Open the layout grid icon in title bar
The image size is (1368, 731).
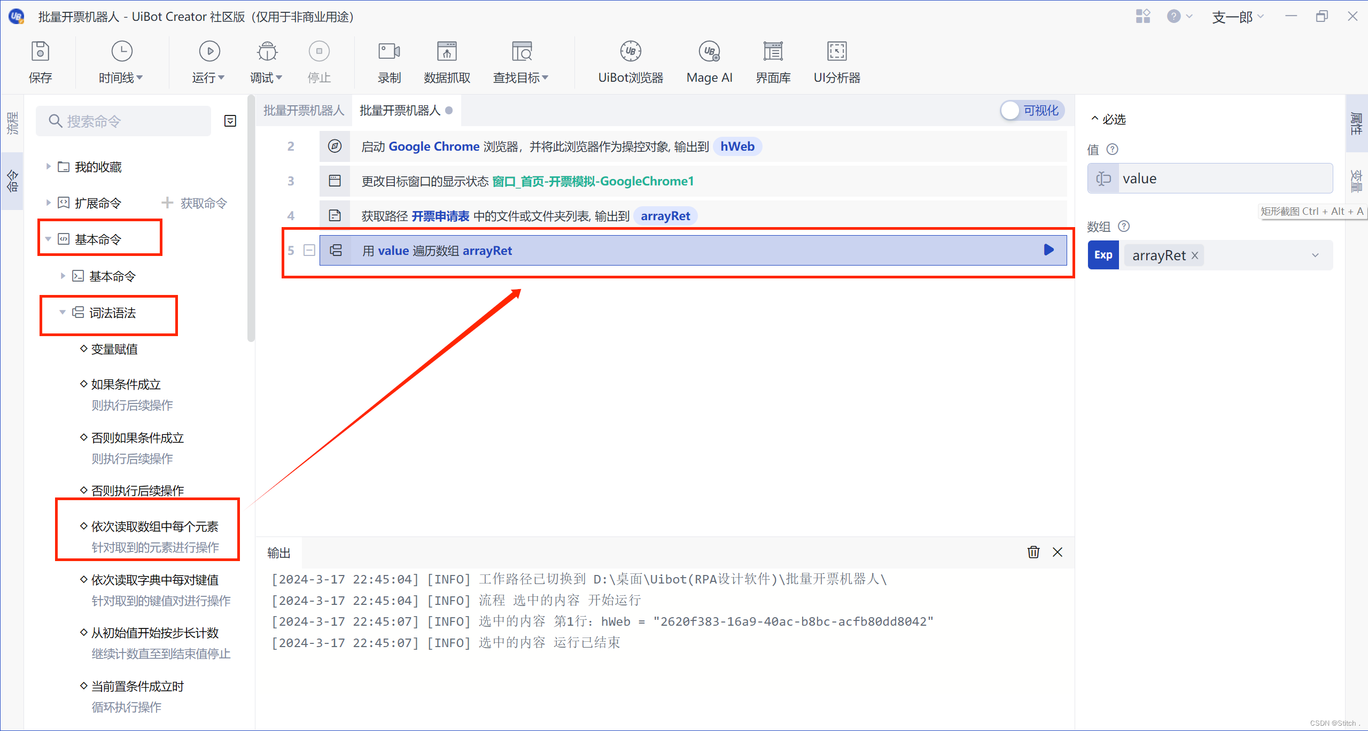coord(1143,17)
